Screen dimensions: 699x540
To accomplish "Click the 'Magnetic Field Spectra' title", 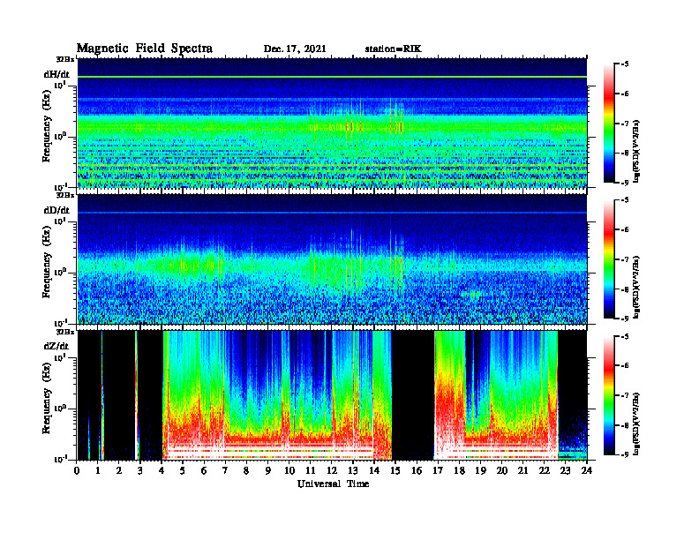I will pos(145,49).
